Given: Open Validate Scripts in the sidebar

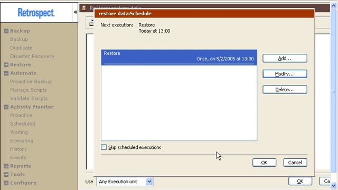Looking at the screenshot, I should click(x=29, y=99).
